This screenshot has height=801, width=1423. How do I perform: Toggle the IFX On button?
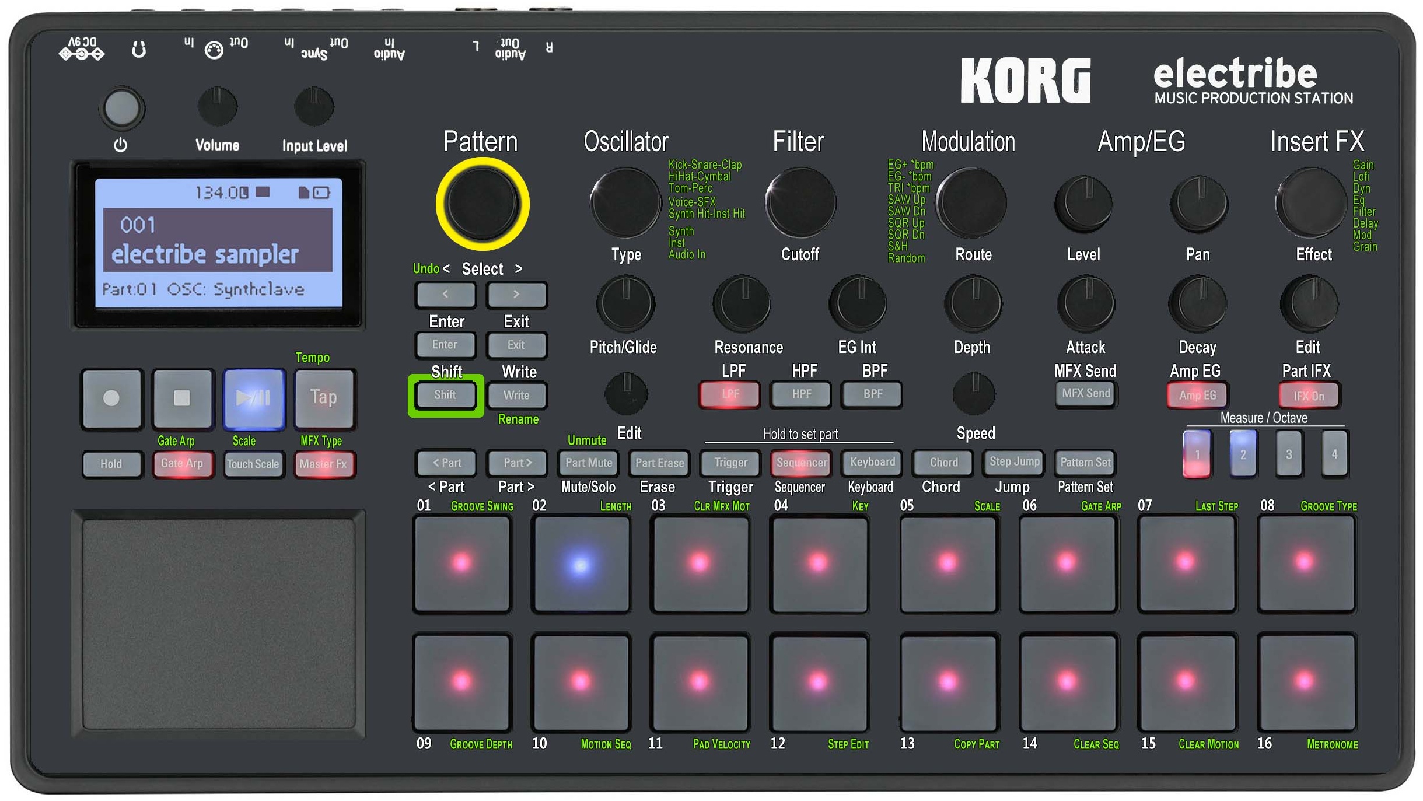click(1309, 395)
